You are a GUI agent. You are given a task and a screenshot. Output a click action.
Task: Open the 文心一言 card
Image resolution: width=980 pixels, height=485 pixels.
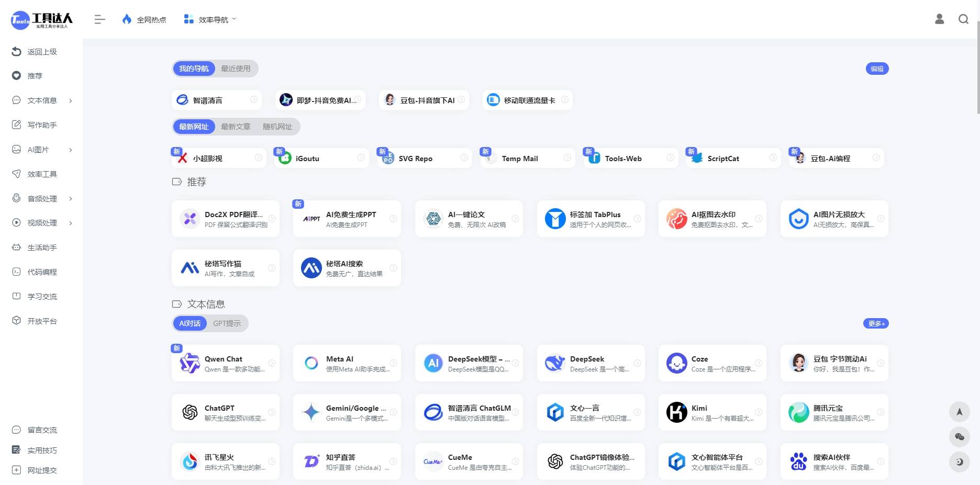[591, 412]
